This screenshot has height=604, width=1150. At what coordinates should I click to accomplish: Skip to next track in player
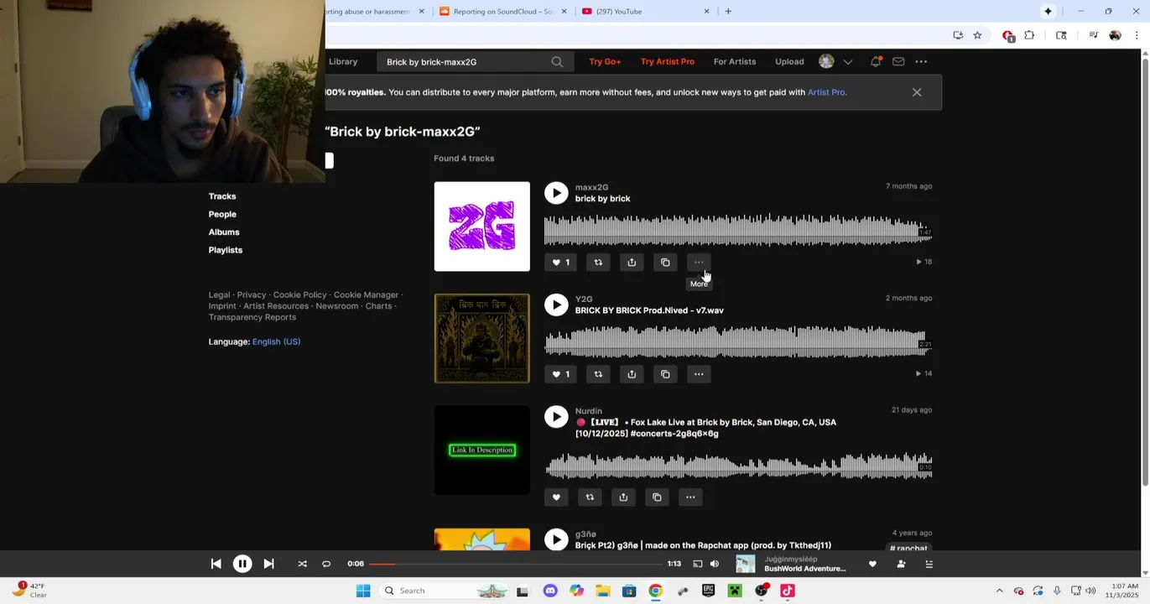(x=268, y=564)
